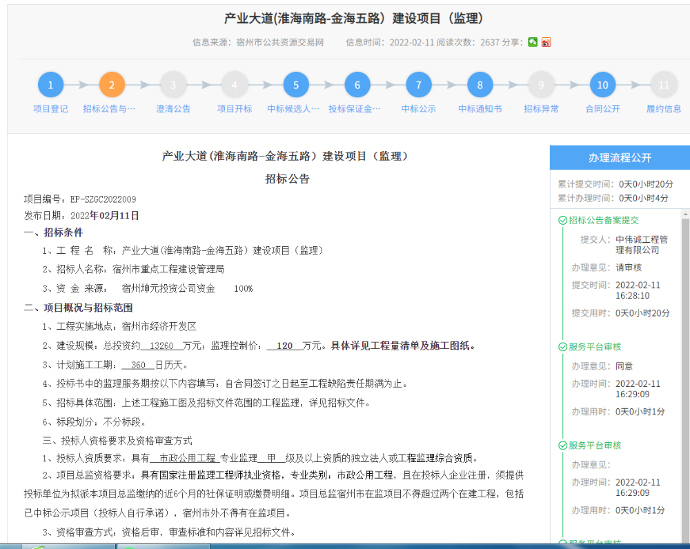Open the 履约信息 step
690x549 pixels.
coord(664,109)
